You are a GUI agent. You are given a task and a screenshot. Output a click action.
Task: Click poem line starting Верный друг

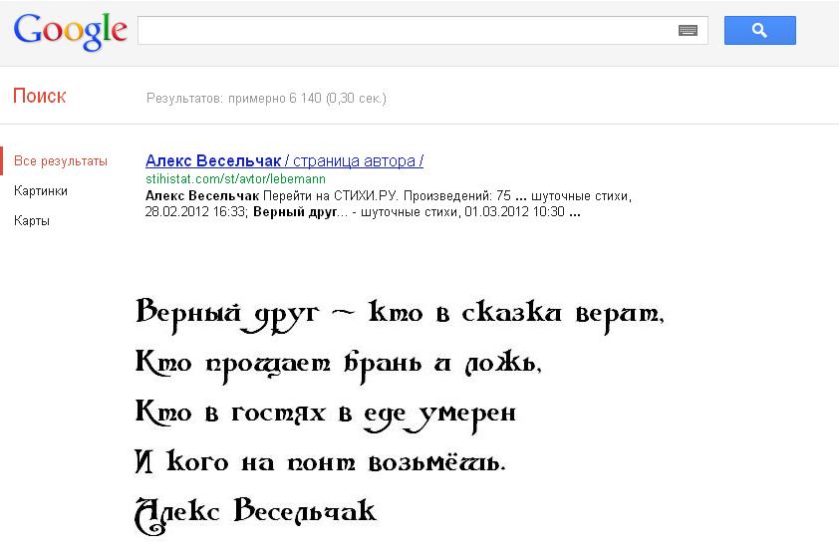click(399, 313)
